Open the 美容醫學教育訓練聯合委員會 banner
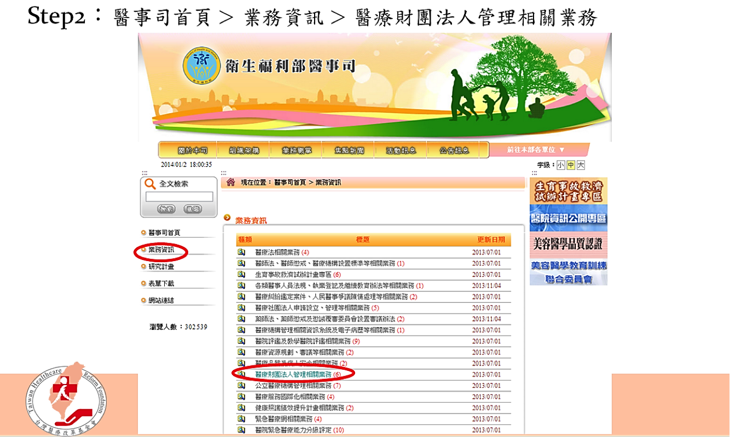The height and width of the screenshot is (437, 730). pyautogui.click(x=569, y=272)
